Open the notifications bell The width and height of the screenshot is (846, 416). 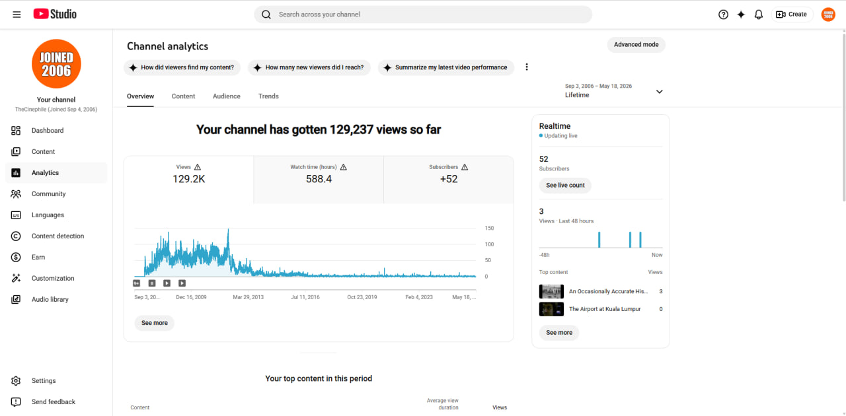tap(759, 15)
